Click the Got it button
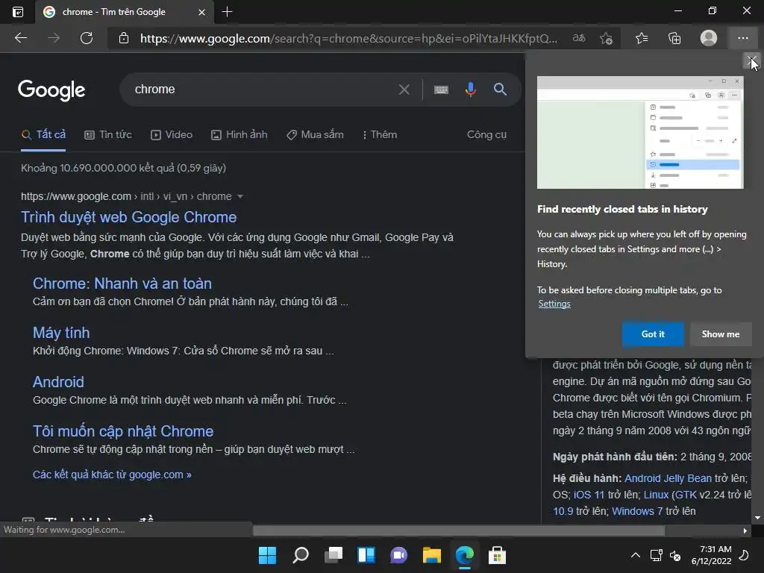 point(653,334)
